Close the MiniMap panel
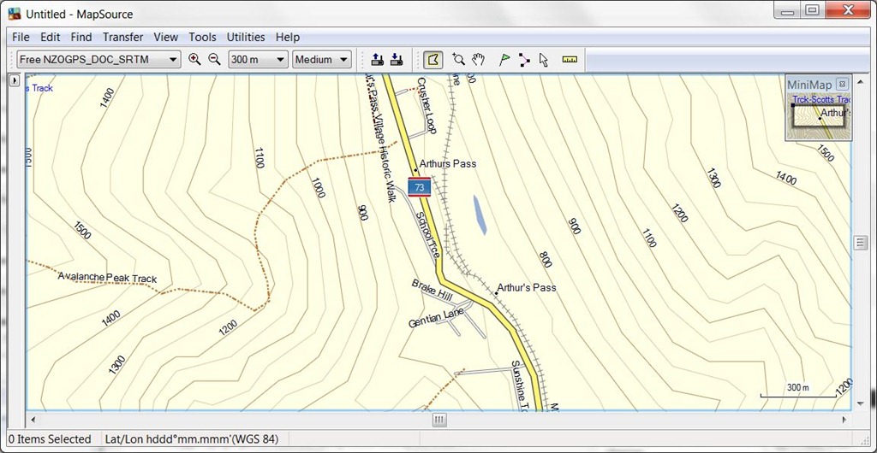The width and height of the screenshot is (877, 453). (x=842, y=85)
